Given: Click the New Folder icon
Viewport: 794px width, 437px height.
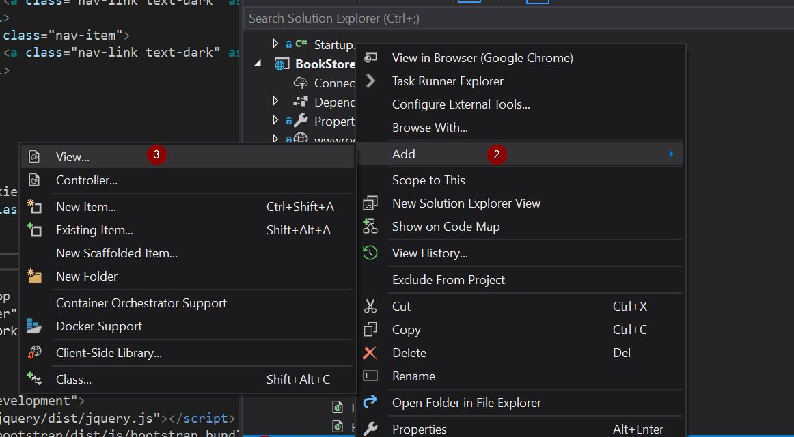Looking at the screenshot, I should [34, 277].
